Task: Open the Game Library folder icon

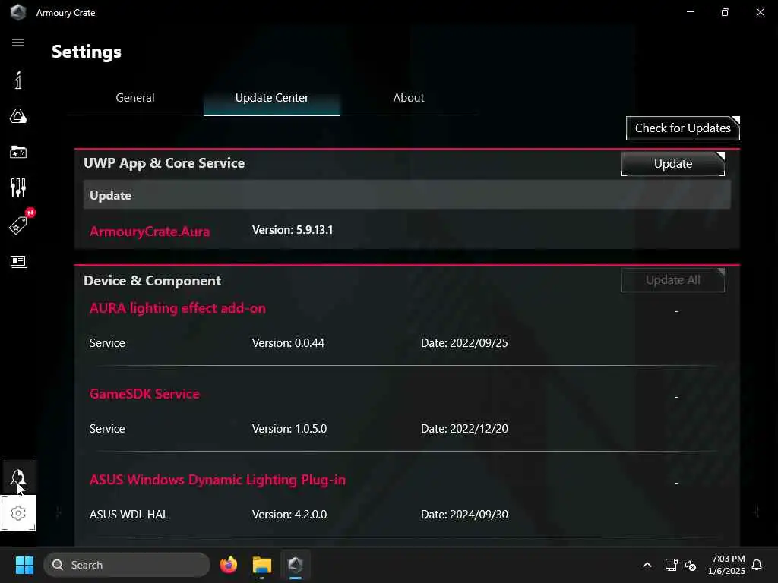Action: click(18, 152)
